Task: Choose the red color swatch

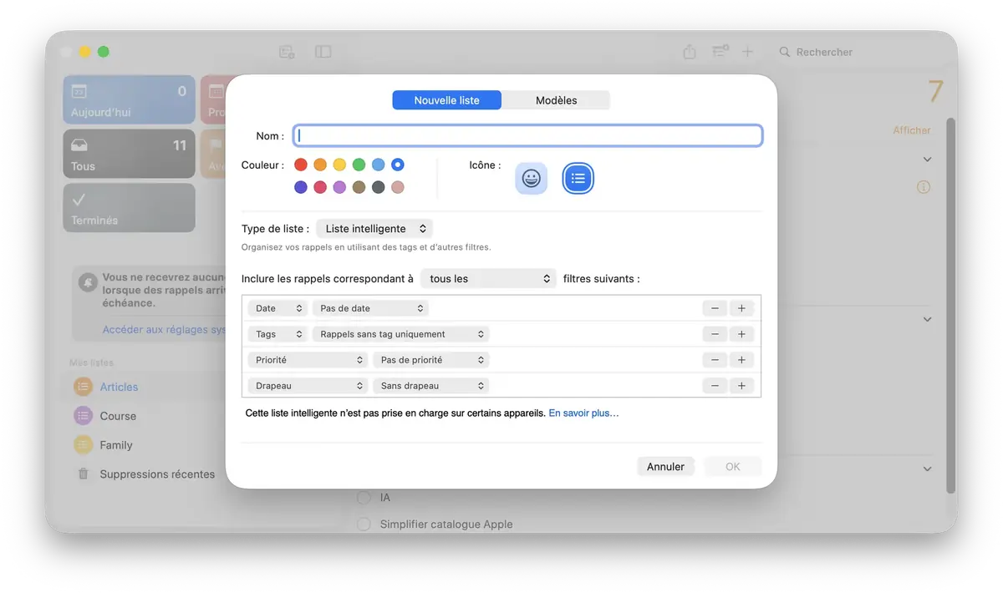Action: pyautogui.click(x=301, y=165)
